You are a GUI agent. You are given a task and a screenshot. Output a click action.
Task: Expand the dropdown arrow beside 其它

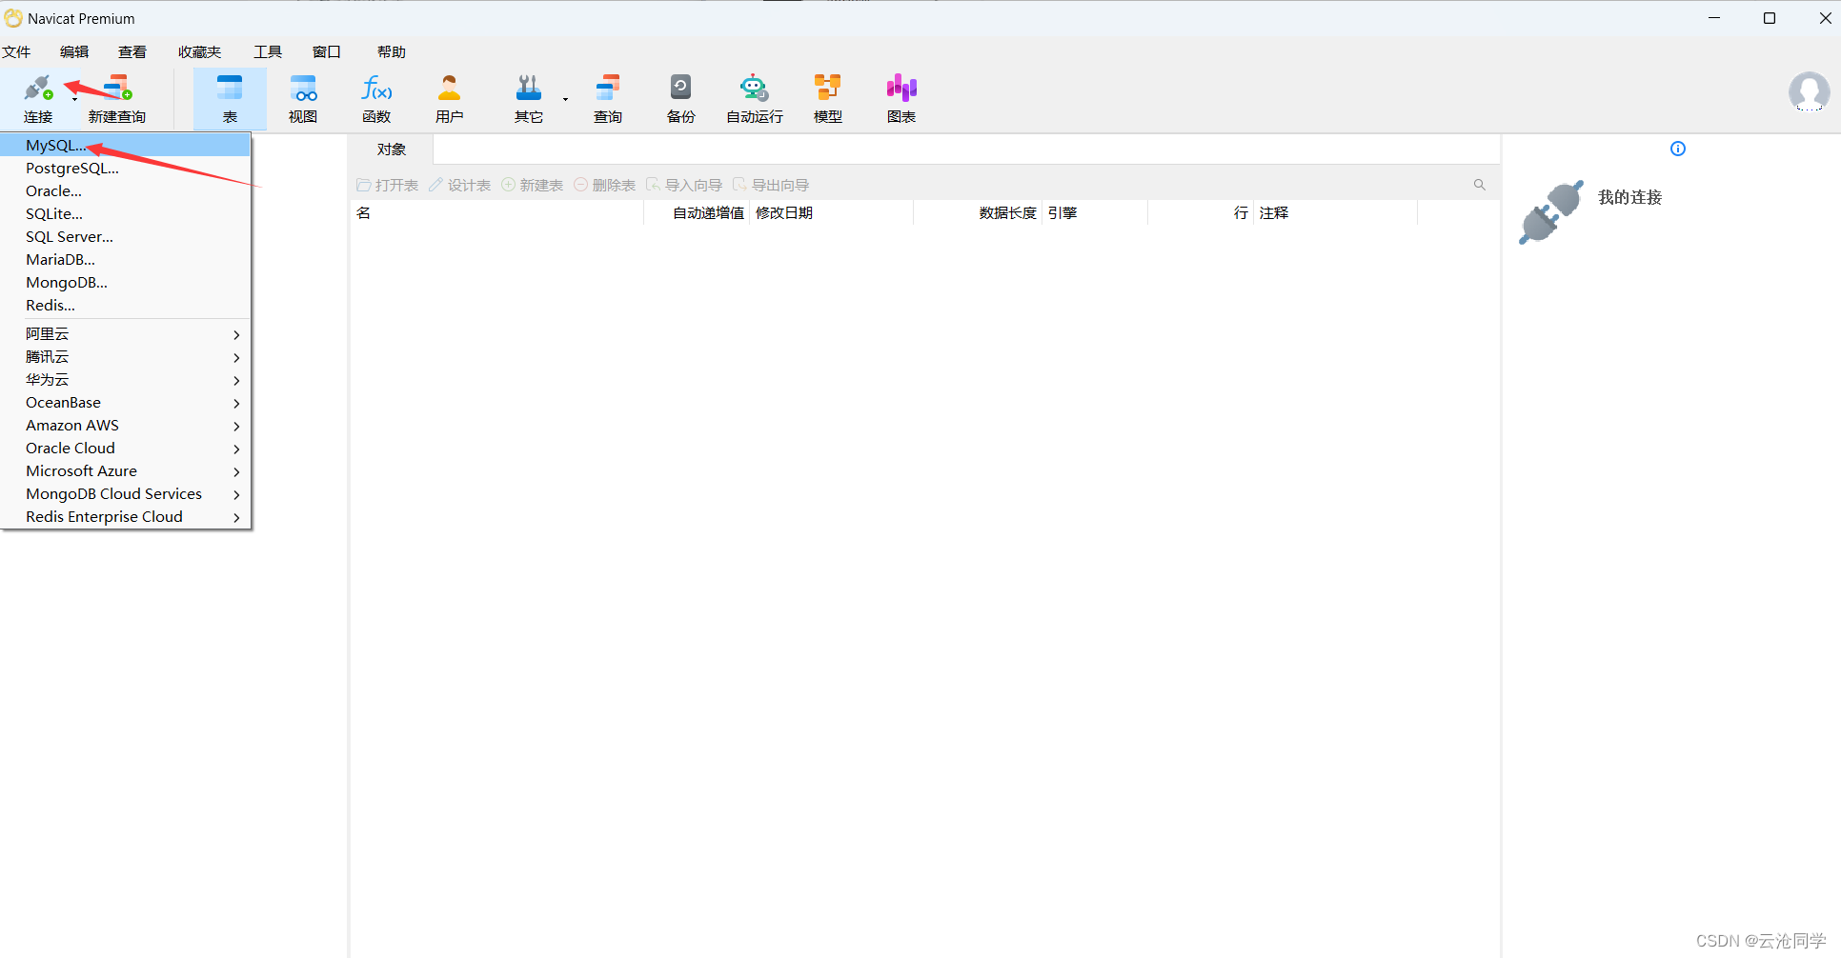[565, 99]
